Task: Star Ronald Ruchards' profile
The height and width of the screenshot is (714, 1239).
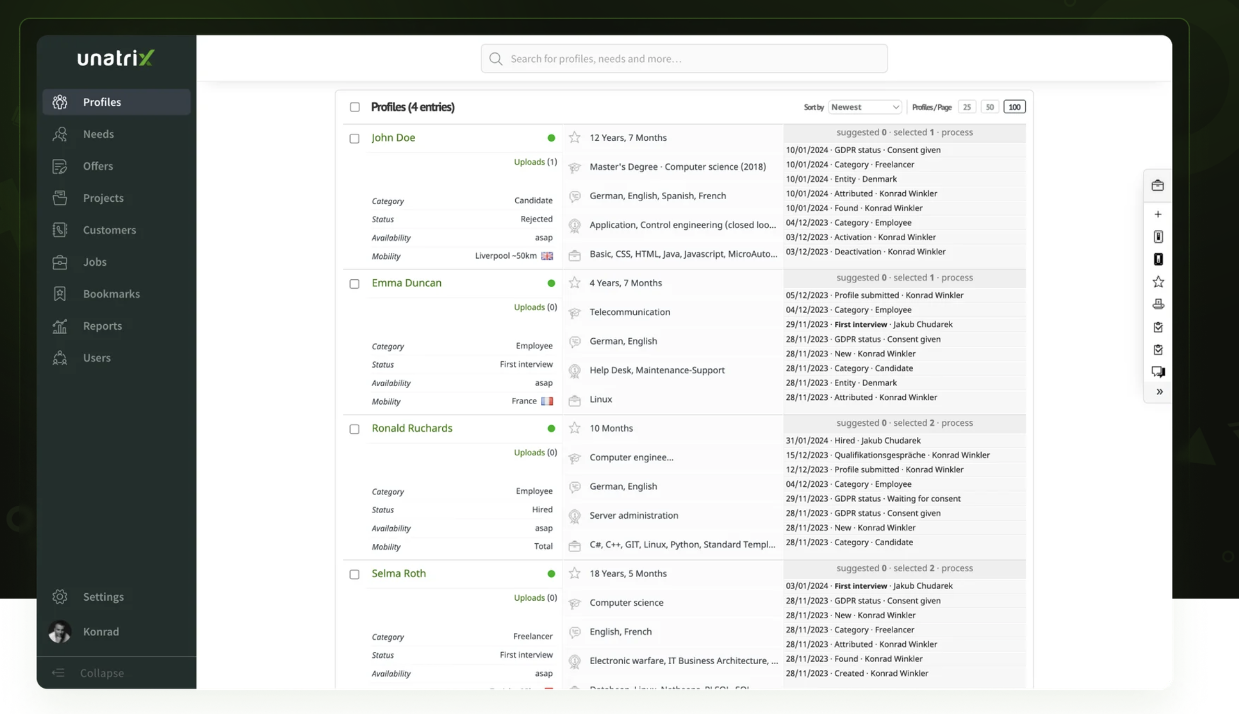Action: tap(574, 428)
